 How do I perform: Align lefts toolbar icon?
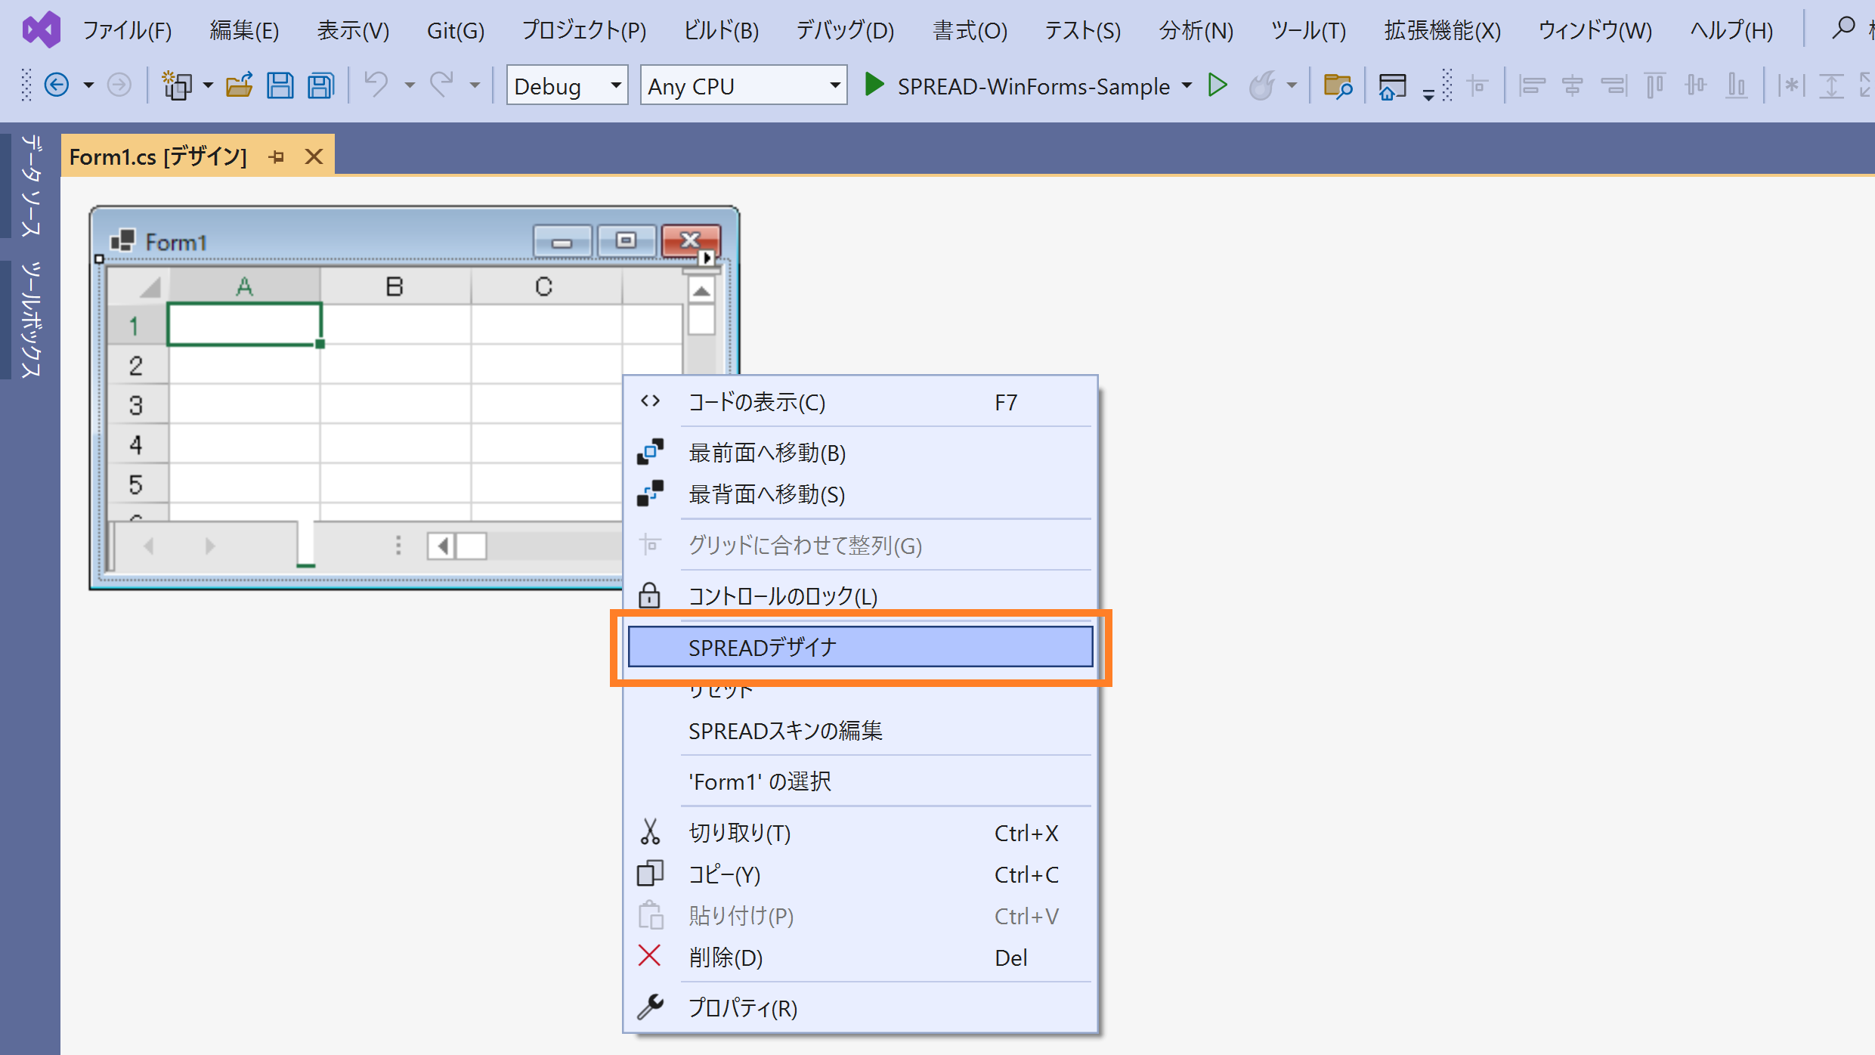coord(1532,85)
